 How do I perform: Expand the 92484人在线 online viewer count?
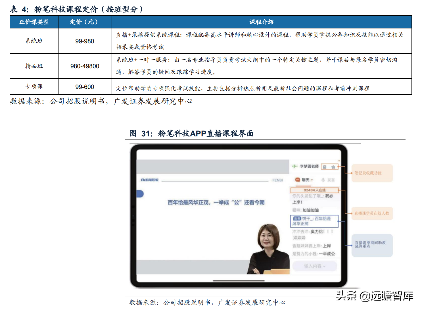click(314, 190)
